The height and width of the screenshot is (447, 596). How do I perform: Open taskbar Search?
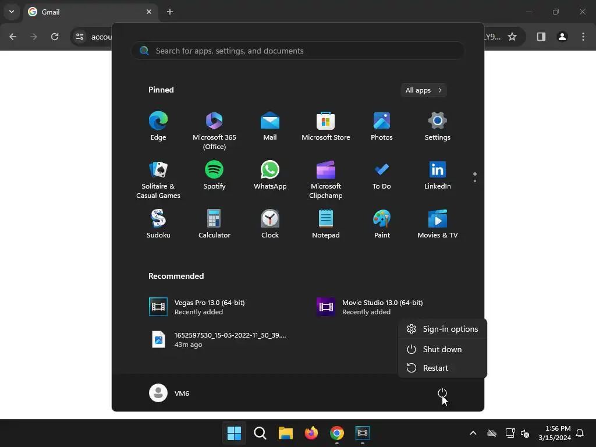pos(260,433)
